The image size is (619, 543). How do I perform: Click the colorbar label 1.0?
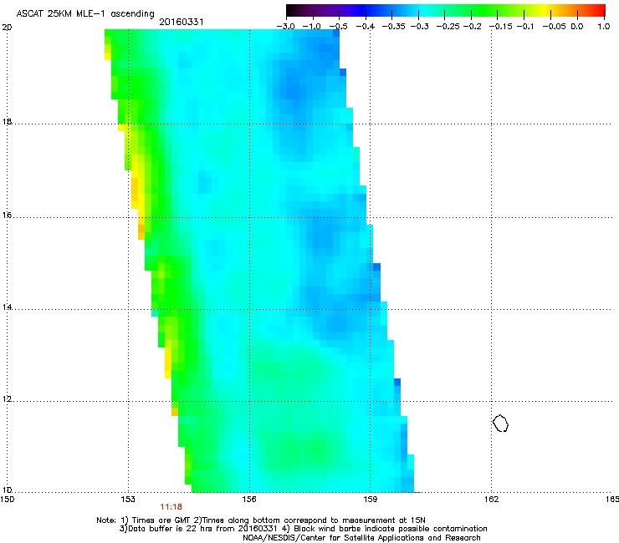(604, 27)
